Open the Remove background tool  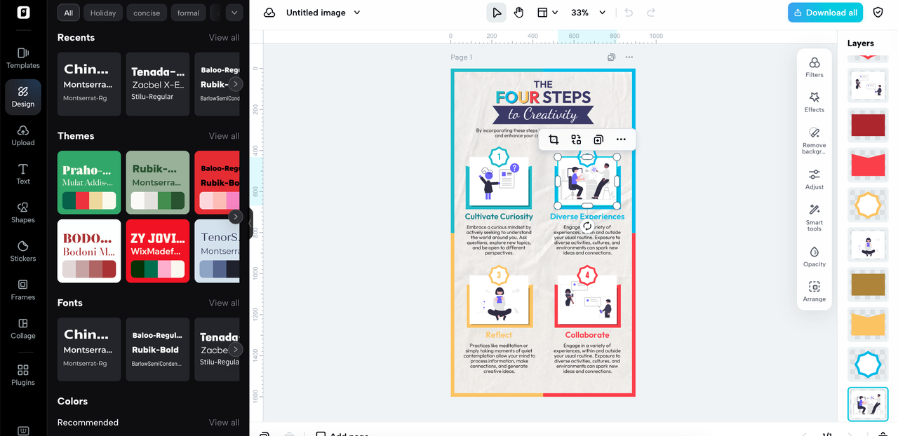(x=814, y=138)
